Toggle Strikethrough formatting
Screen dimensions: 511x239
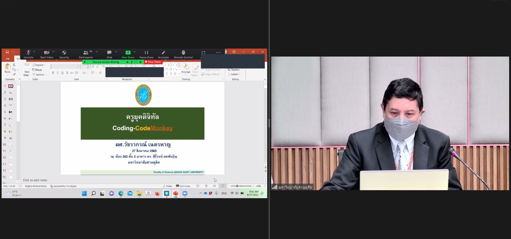72,73
